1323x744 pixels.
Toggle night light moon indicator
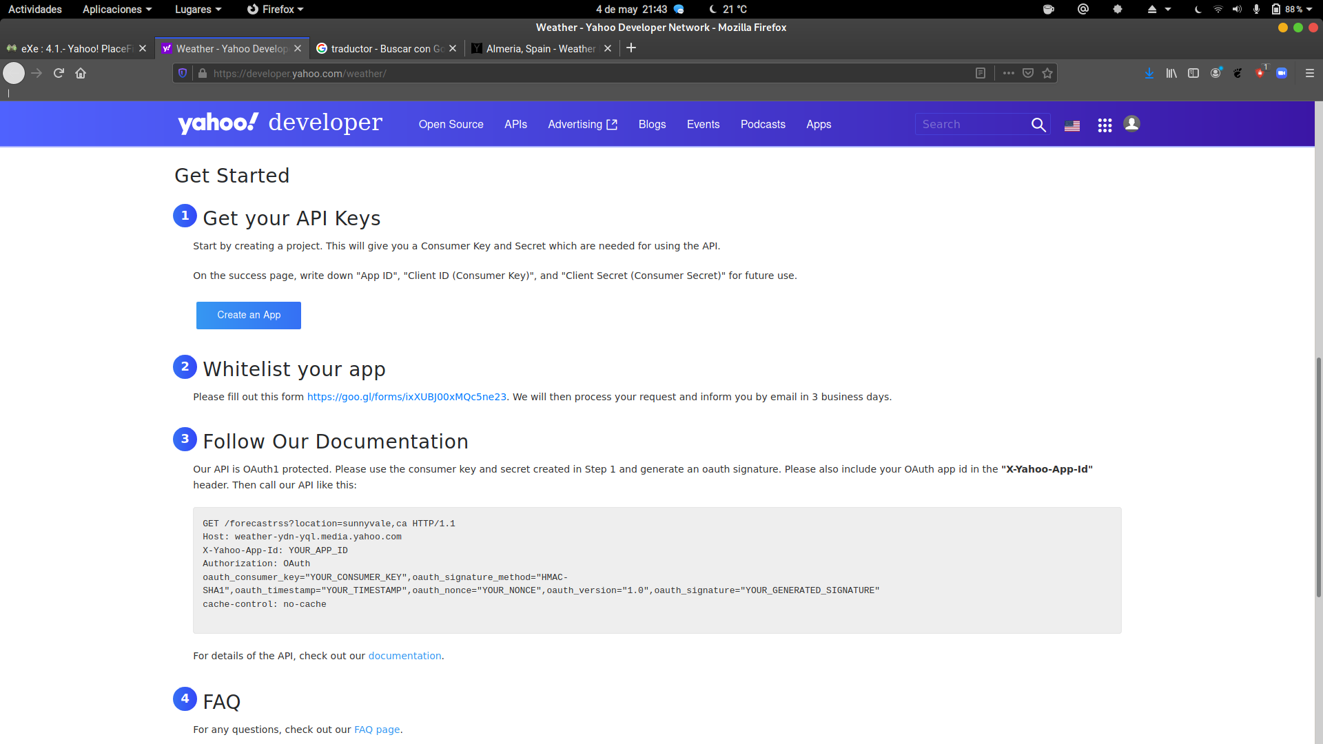tap(1198, 10)
